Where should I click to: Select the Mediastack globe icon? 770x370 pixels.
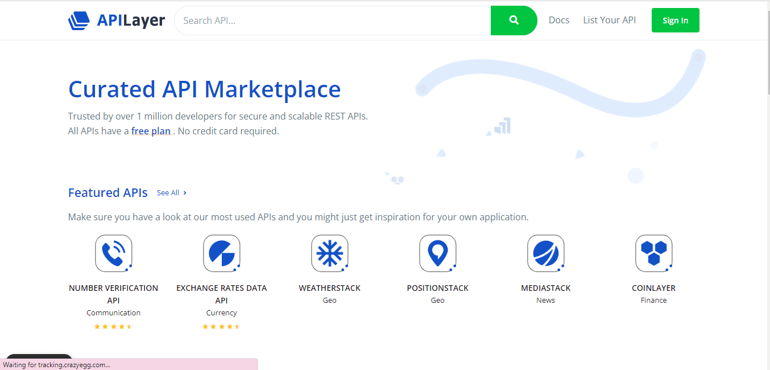click(x=545, y=253)
